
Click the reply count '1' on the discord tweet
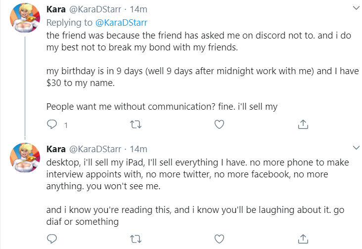click(x=66, y=125)
